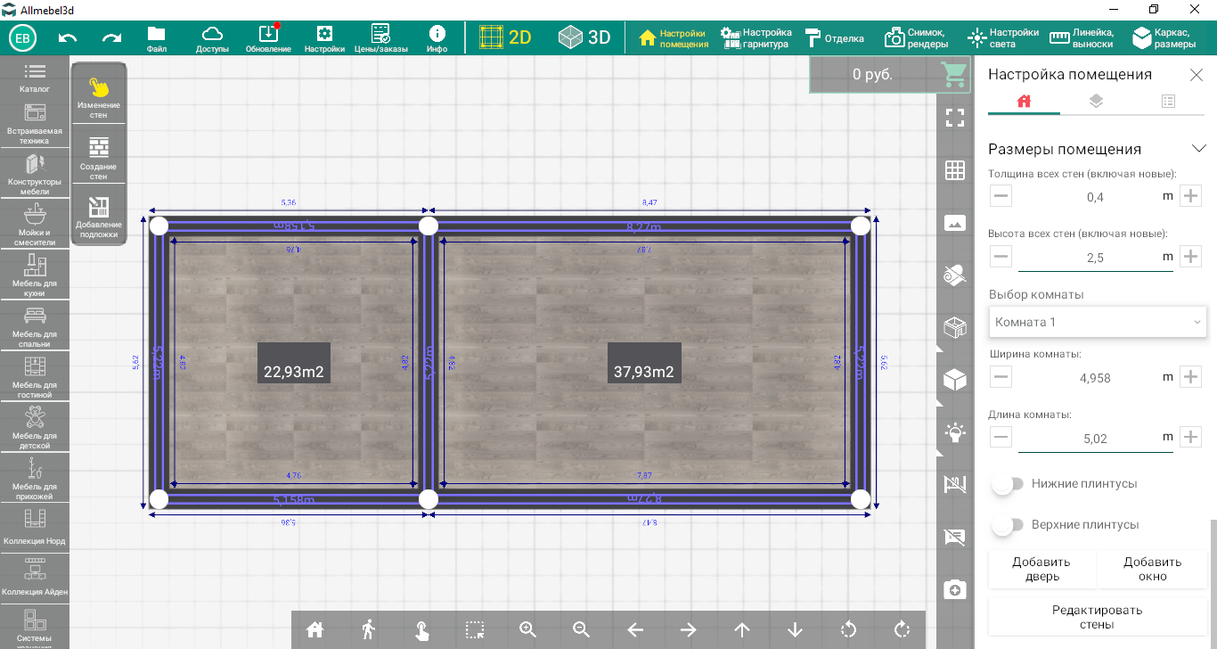Switch to layers tab in panel
1217x649 pixels.
pos(1096,102)
